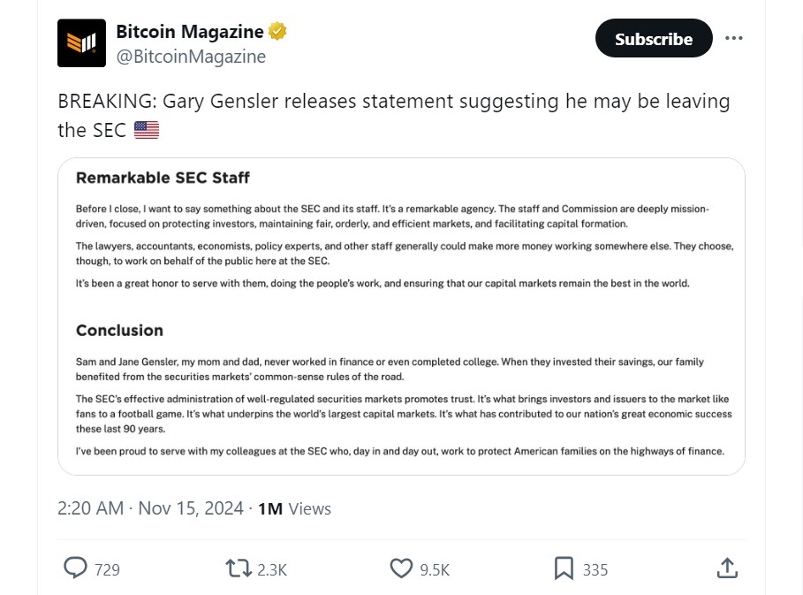Click the gold verified badge

point(277,32)
